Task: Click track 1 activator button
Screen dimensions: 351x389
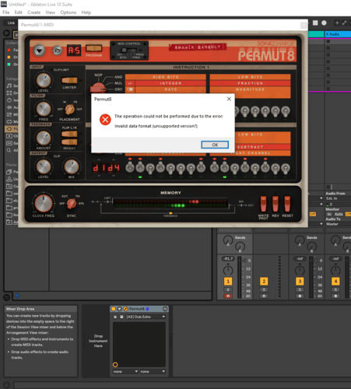Action: (x=228, y=282)
